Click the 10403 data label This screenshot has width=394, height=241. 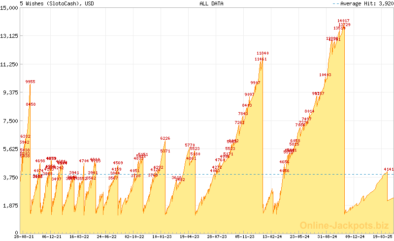pos(325,75)
